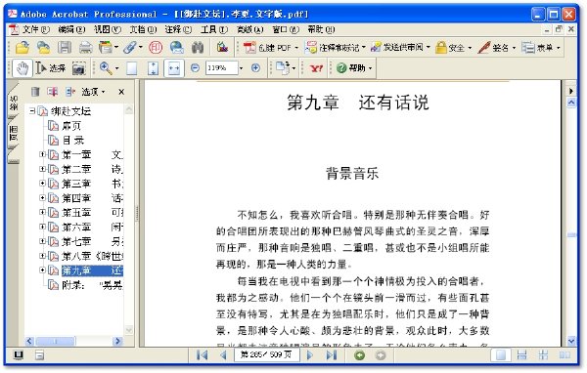Open the 视图 menu
Screen dimensions: 587x373
(107, 29)
